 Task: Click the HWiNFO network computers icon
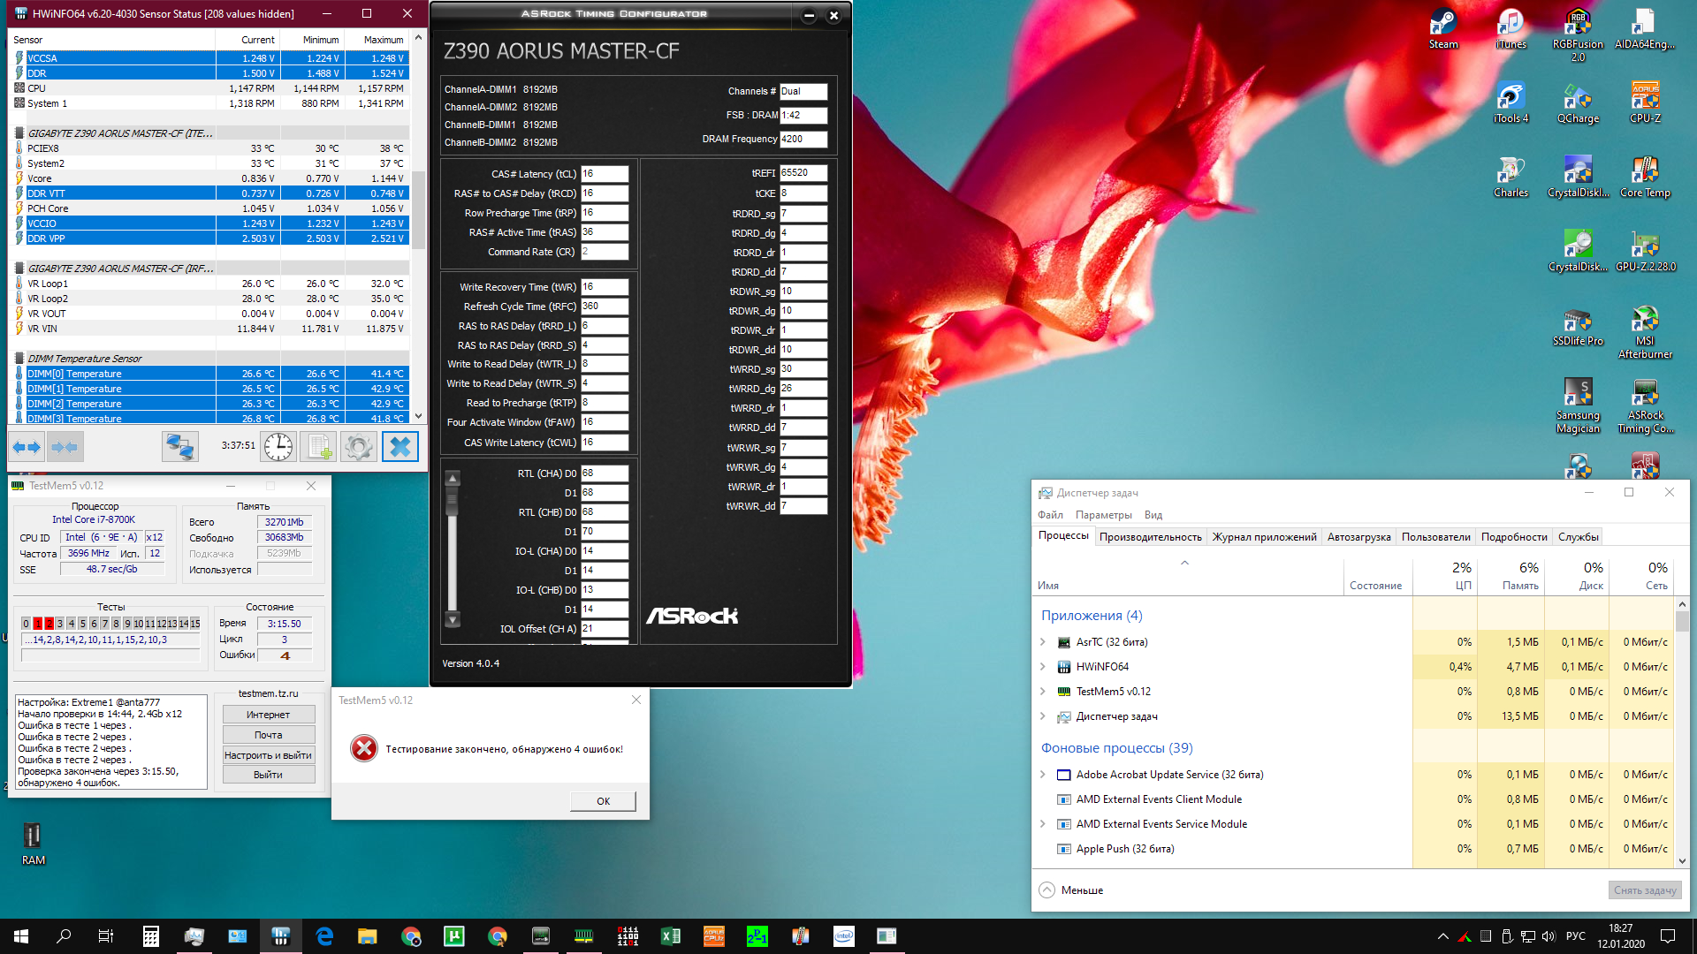tap(180, 447)
